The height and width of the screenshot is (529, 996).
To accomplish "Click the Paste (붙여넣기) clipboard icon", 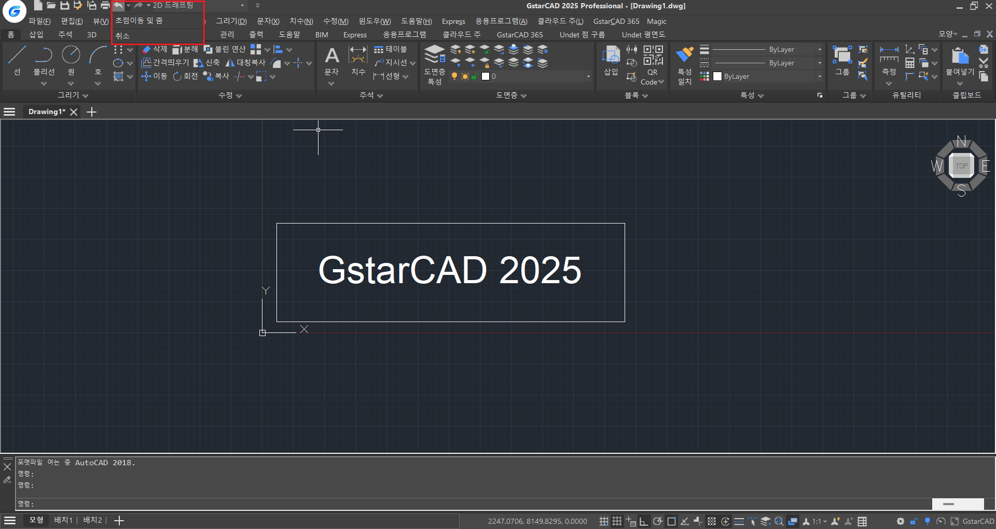I will (960, 54).
